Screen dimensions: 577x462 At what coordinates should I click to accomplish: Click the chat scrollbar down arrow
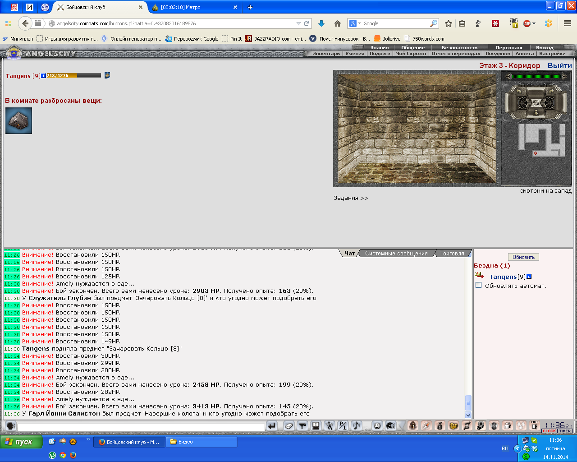coord(468,415)
